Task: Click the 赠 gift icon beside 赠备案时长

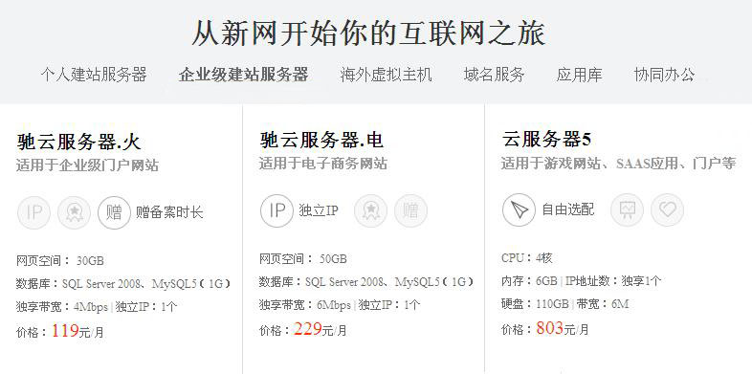Action: click(114, 212)
